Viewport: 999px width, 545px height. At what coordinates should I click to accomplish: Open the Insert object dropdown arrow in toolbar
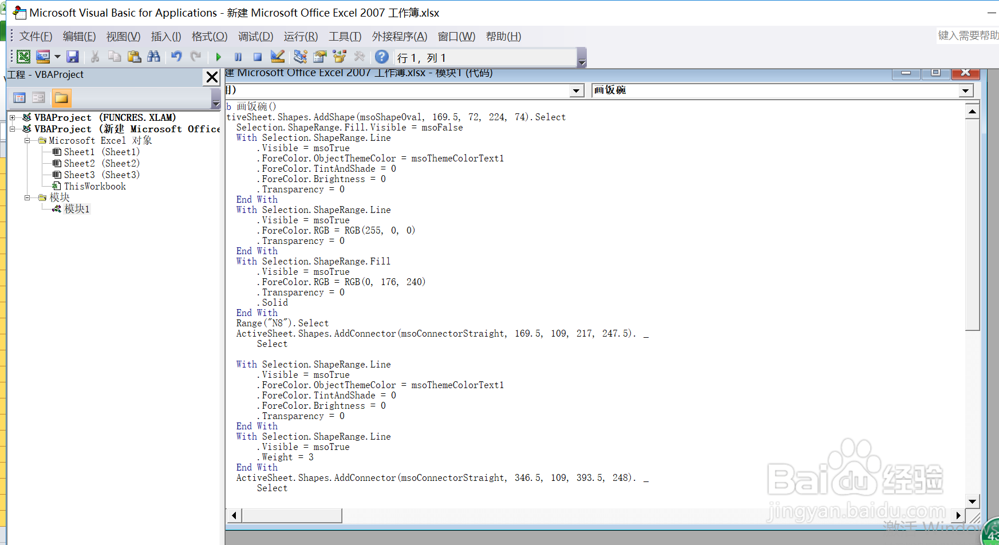[x=57, y=57]
